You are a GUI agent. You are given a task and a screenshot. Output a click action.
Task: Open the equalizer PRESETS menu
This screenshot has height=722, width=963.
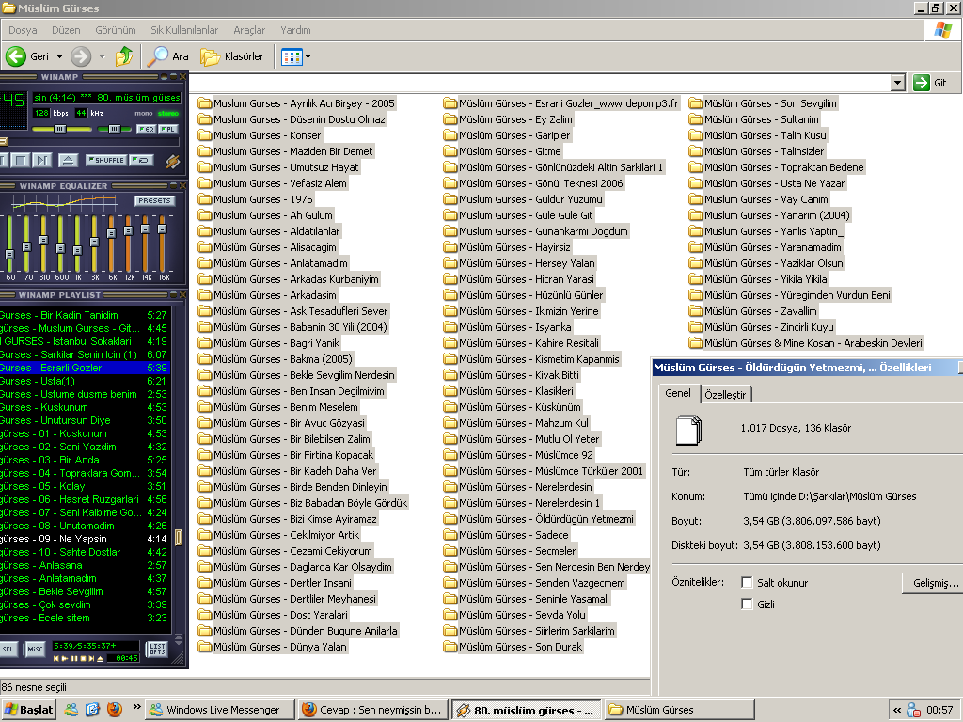point(155,201)
